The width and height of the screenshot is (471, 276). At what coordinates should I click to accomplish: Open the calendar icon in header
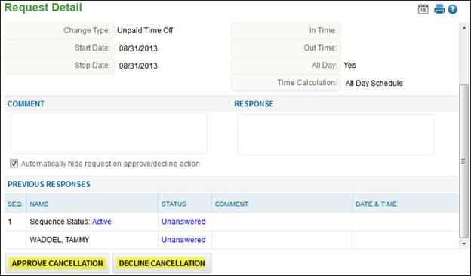(x=423, y=9)
